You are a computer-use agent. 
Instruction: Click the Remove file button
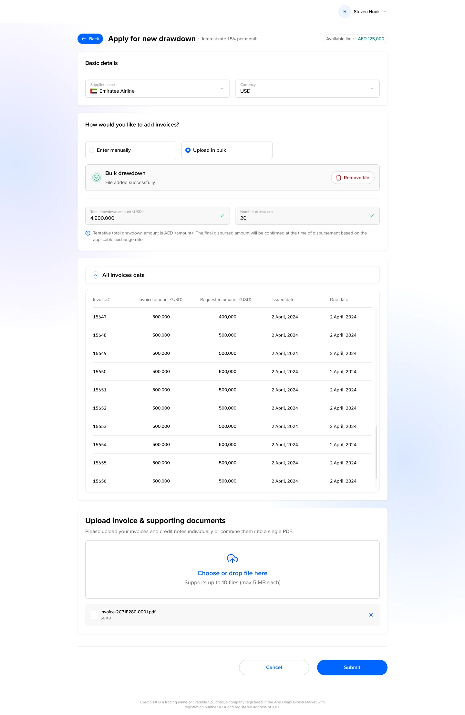click(x=353, y=178)
